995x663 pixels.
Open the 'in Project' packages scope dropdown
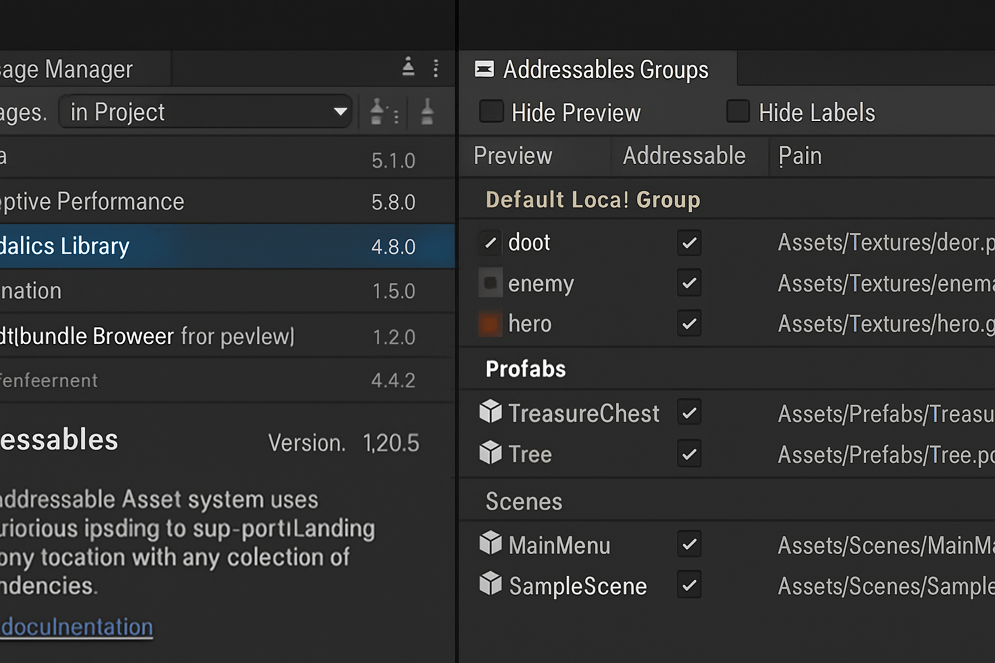(205, 112)
